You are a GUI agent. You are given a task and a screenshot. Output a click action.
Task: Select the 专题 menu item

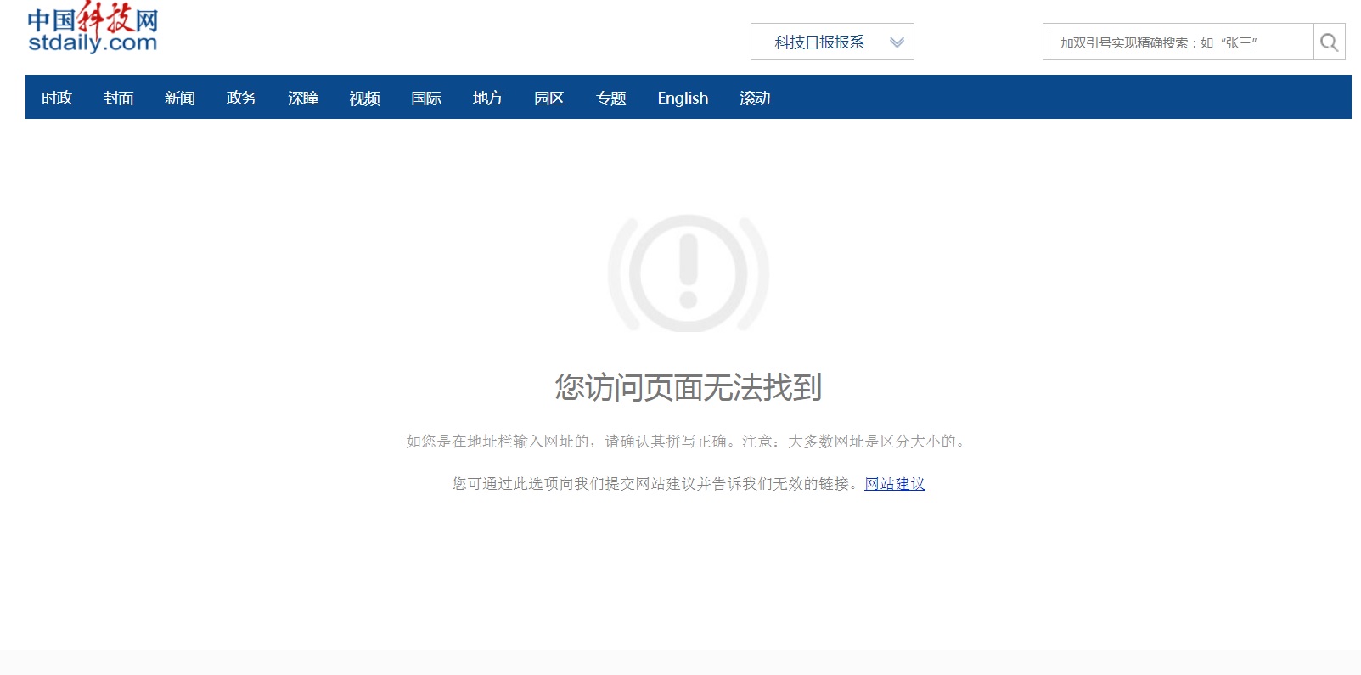610,98
